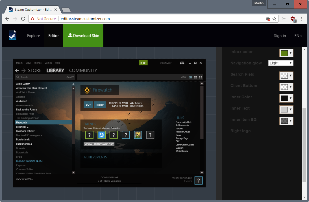This screenshot has width=309, height=202.
Task: Click the VIEW FRIENDS LIST label
Action: (182, 178)
